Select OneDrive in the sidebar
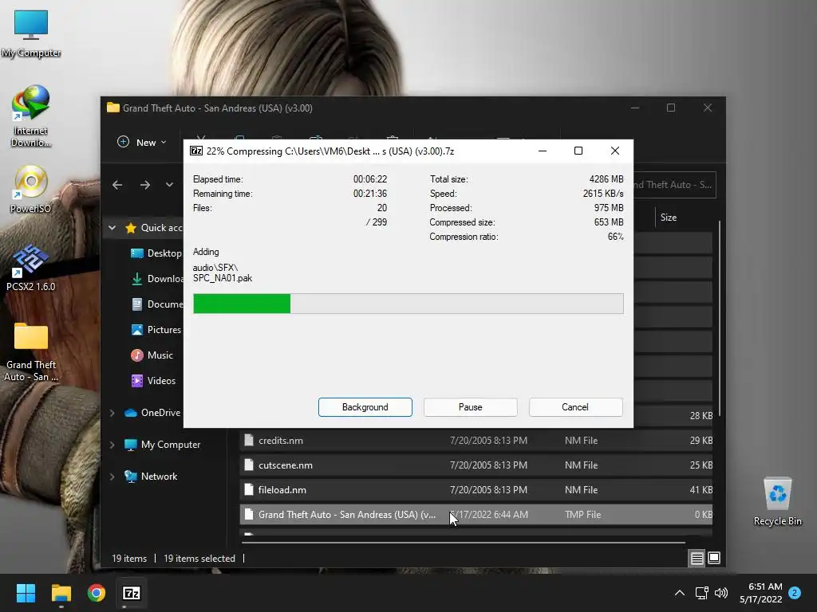The height and width of the screenshot is (612, 817). (152, 413)
